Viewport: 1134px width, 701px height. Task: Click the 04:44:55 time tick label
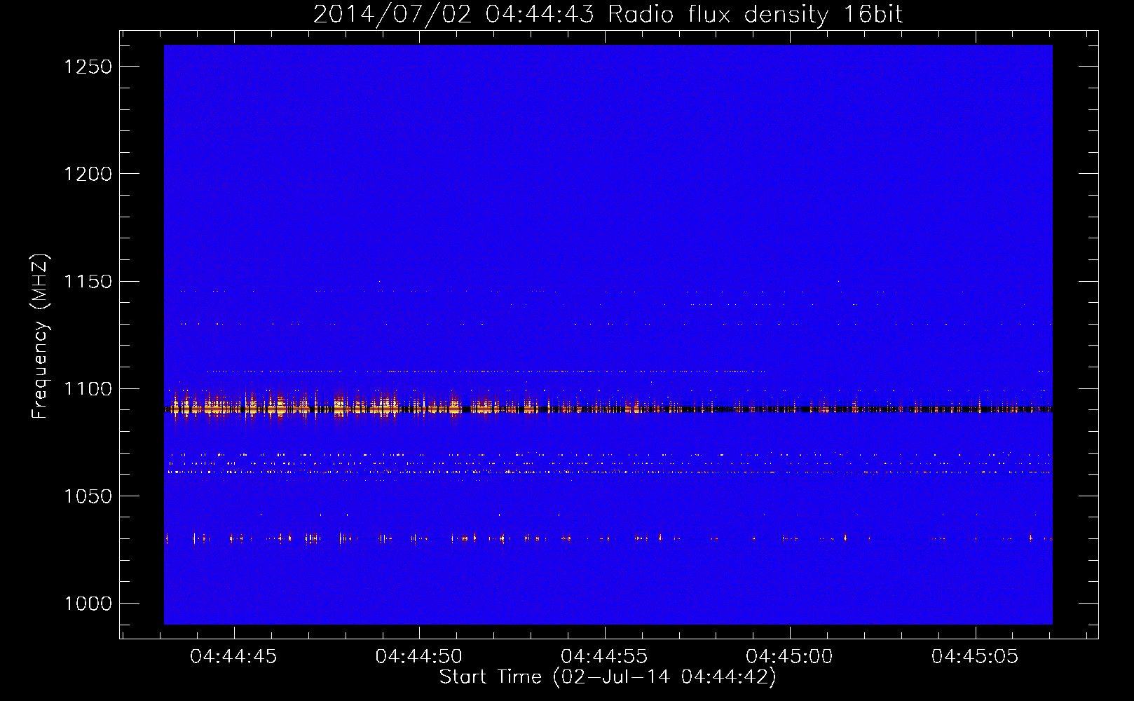[604, 656]
